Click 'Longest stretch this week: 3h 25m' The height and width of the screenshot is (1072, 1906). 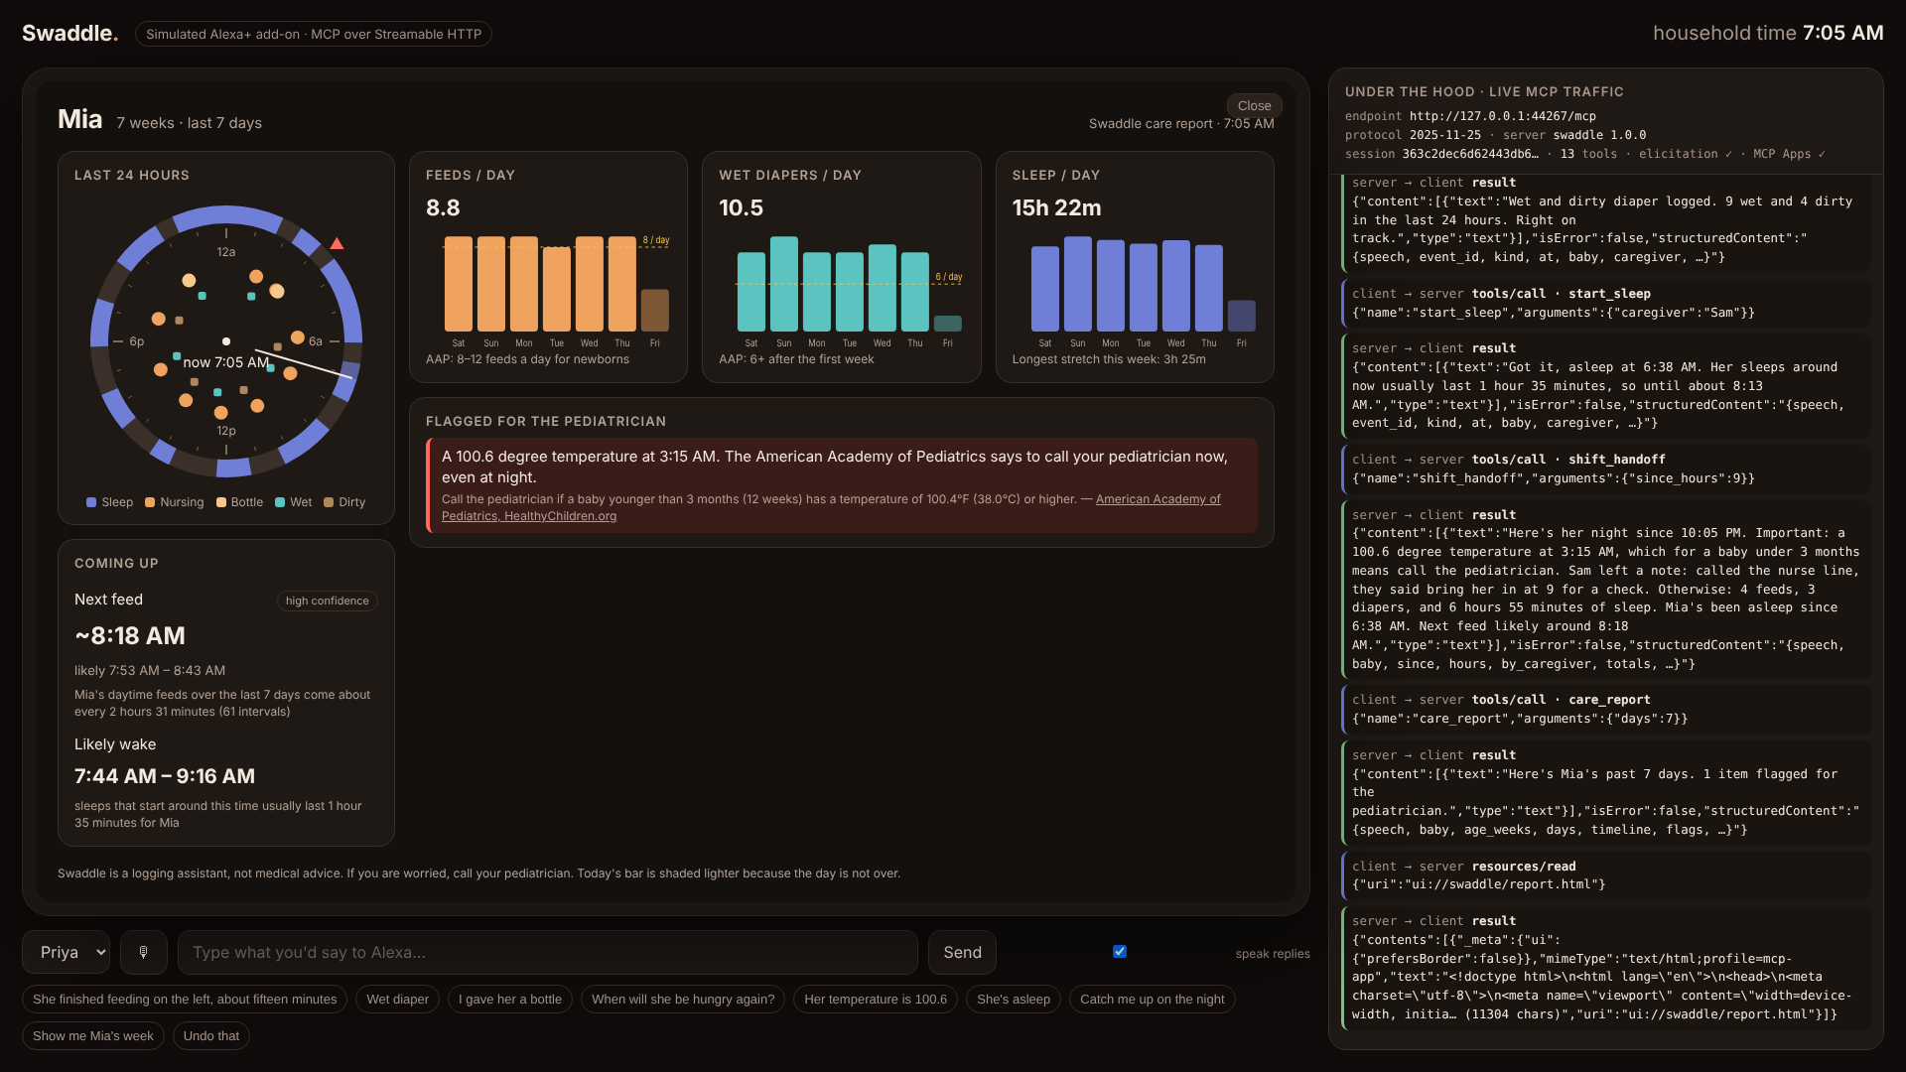[1109, 359]
